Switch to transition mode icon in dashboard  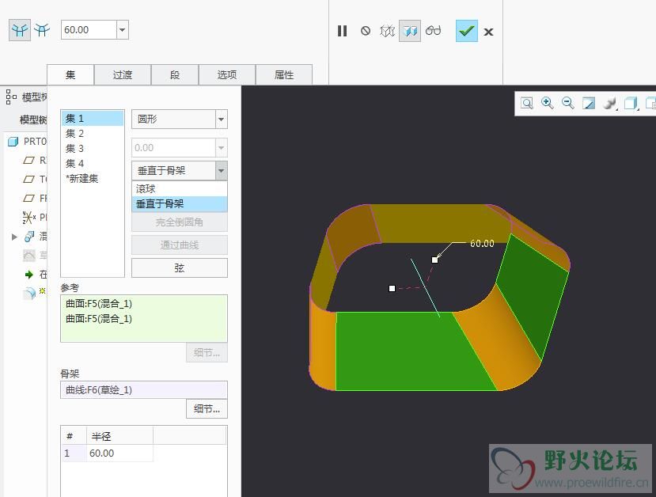42,30
